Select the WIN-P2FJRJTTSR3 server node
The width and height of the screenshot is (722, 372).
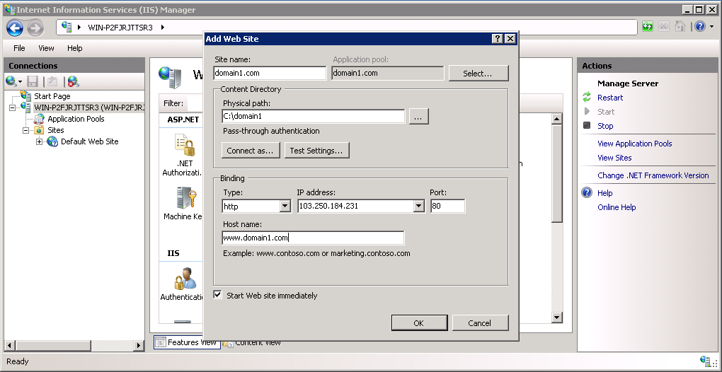89,107
